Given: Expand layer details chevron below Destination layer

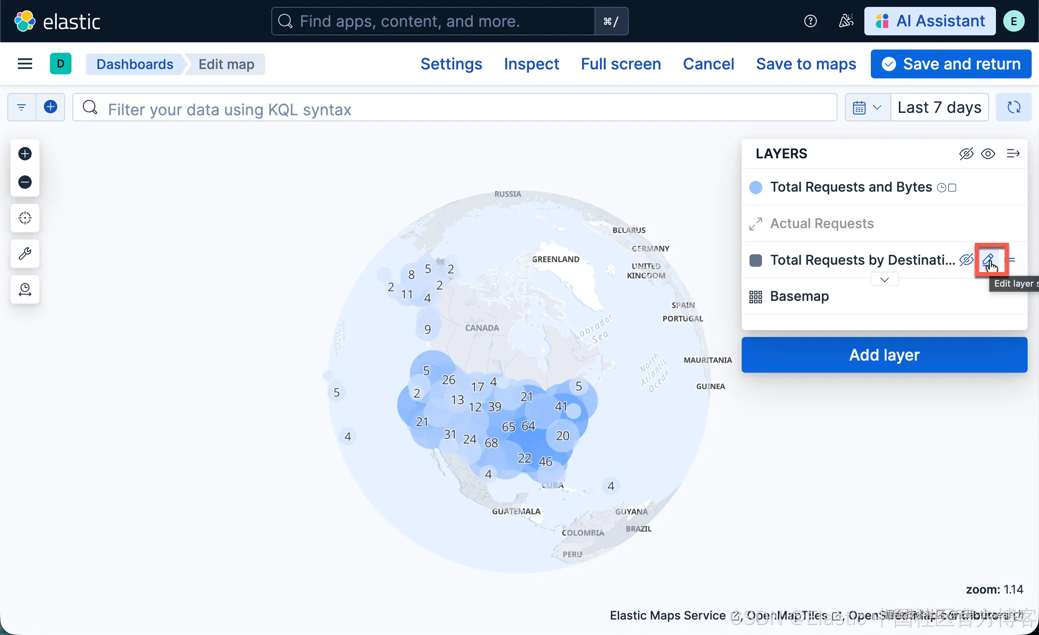Looking at the screenshot, I should (884, 279).
